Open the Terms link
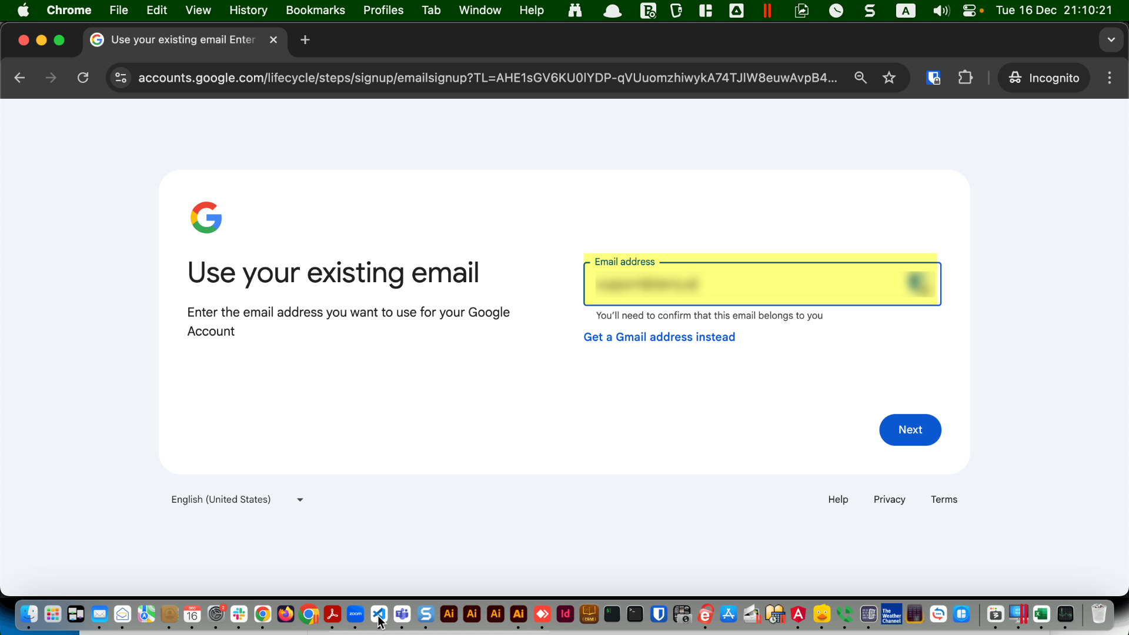This screenshot has height=635, width=1129. tap(944, 499)
